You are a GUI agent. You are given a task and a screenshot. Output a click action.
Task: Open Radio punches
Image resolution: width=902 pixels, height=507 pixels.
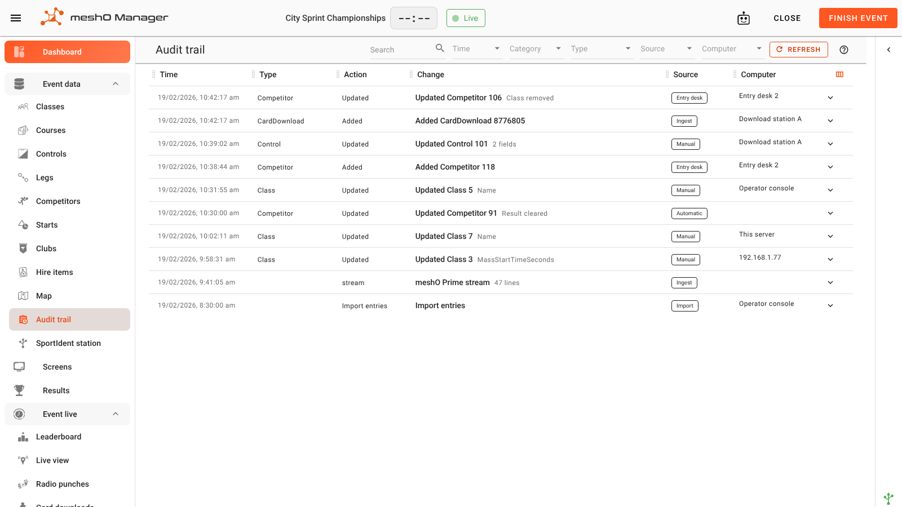[69, 484]
